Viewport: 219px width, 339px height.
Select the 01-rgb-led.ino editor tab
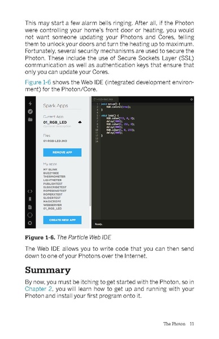(104, 99)
